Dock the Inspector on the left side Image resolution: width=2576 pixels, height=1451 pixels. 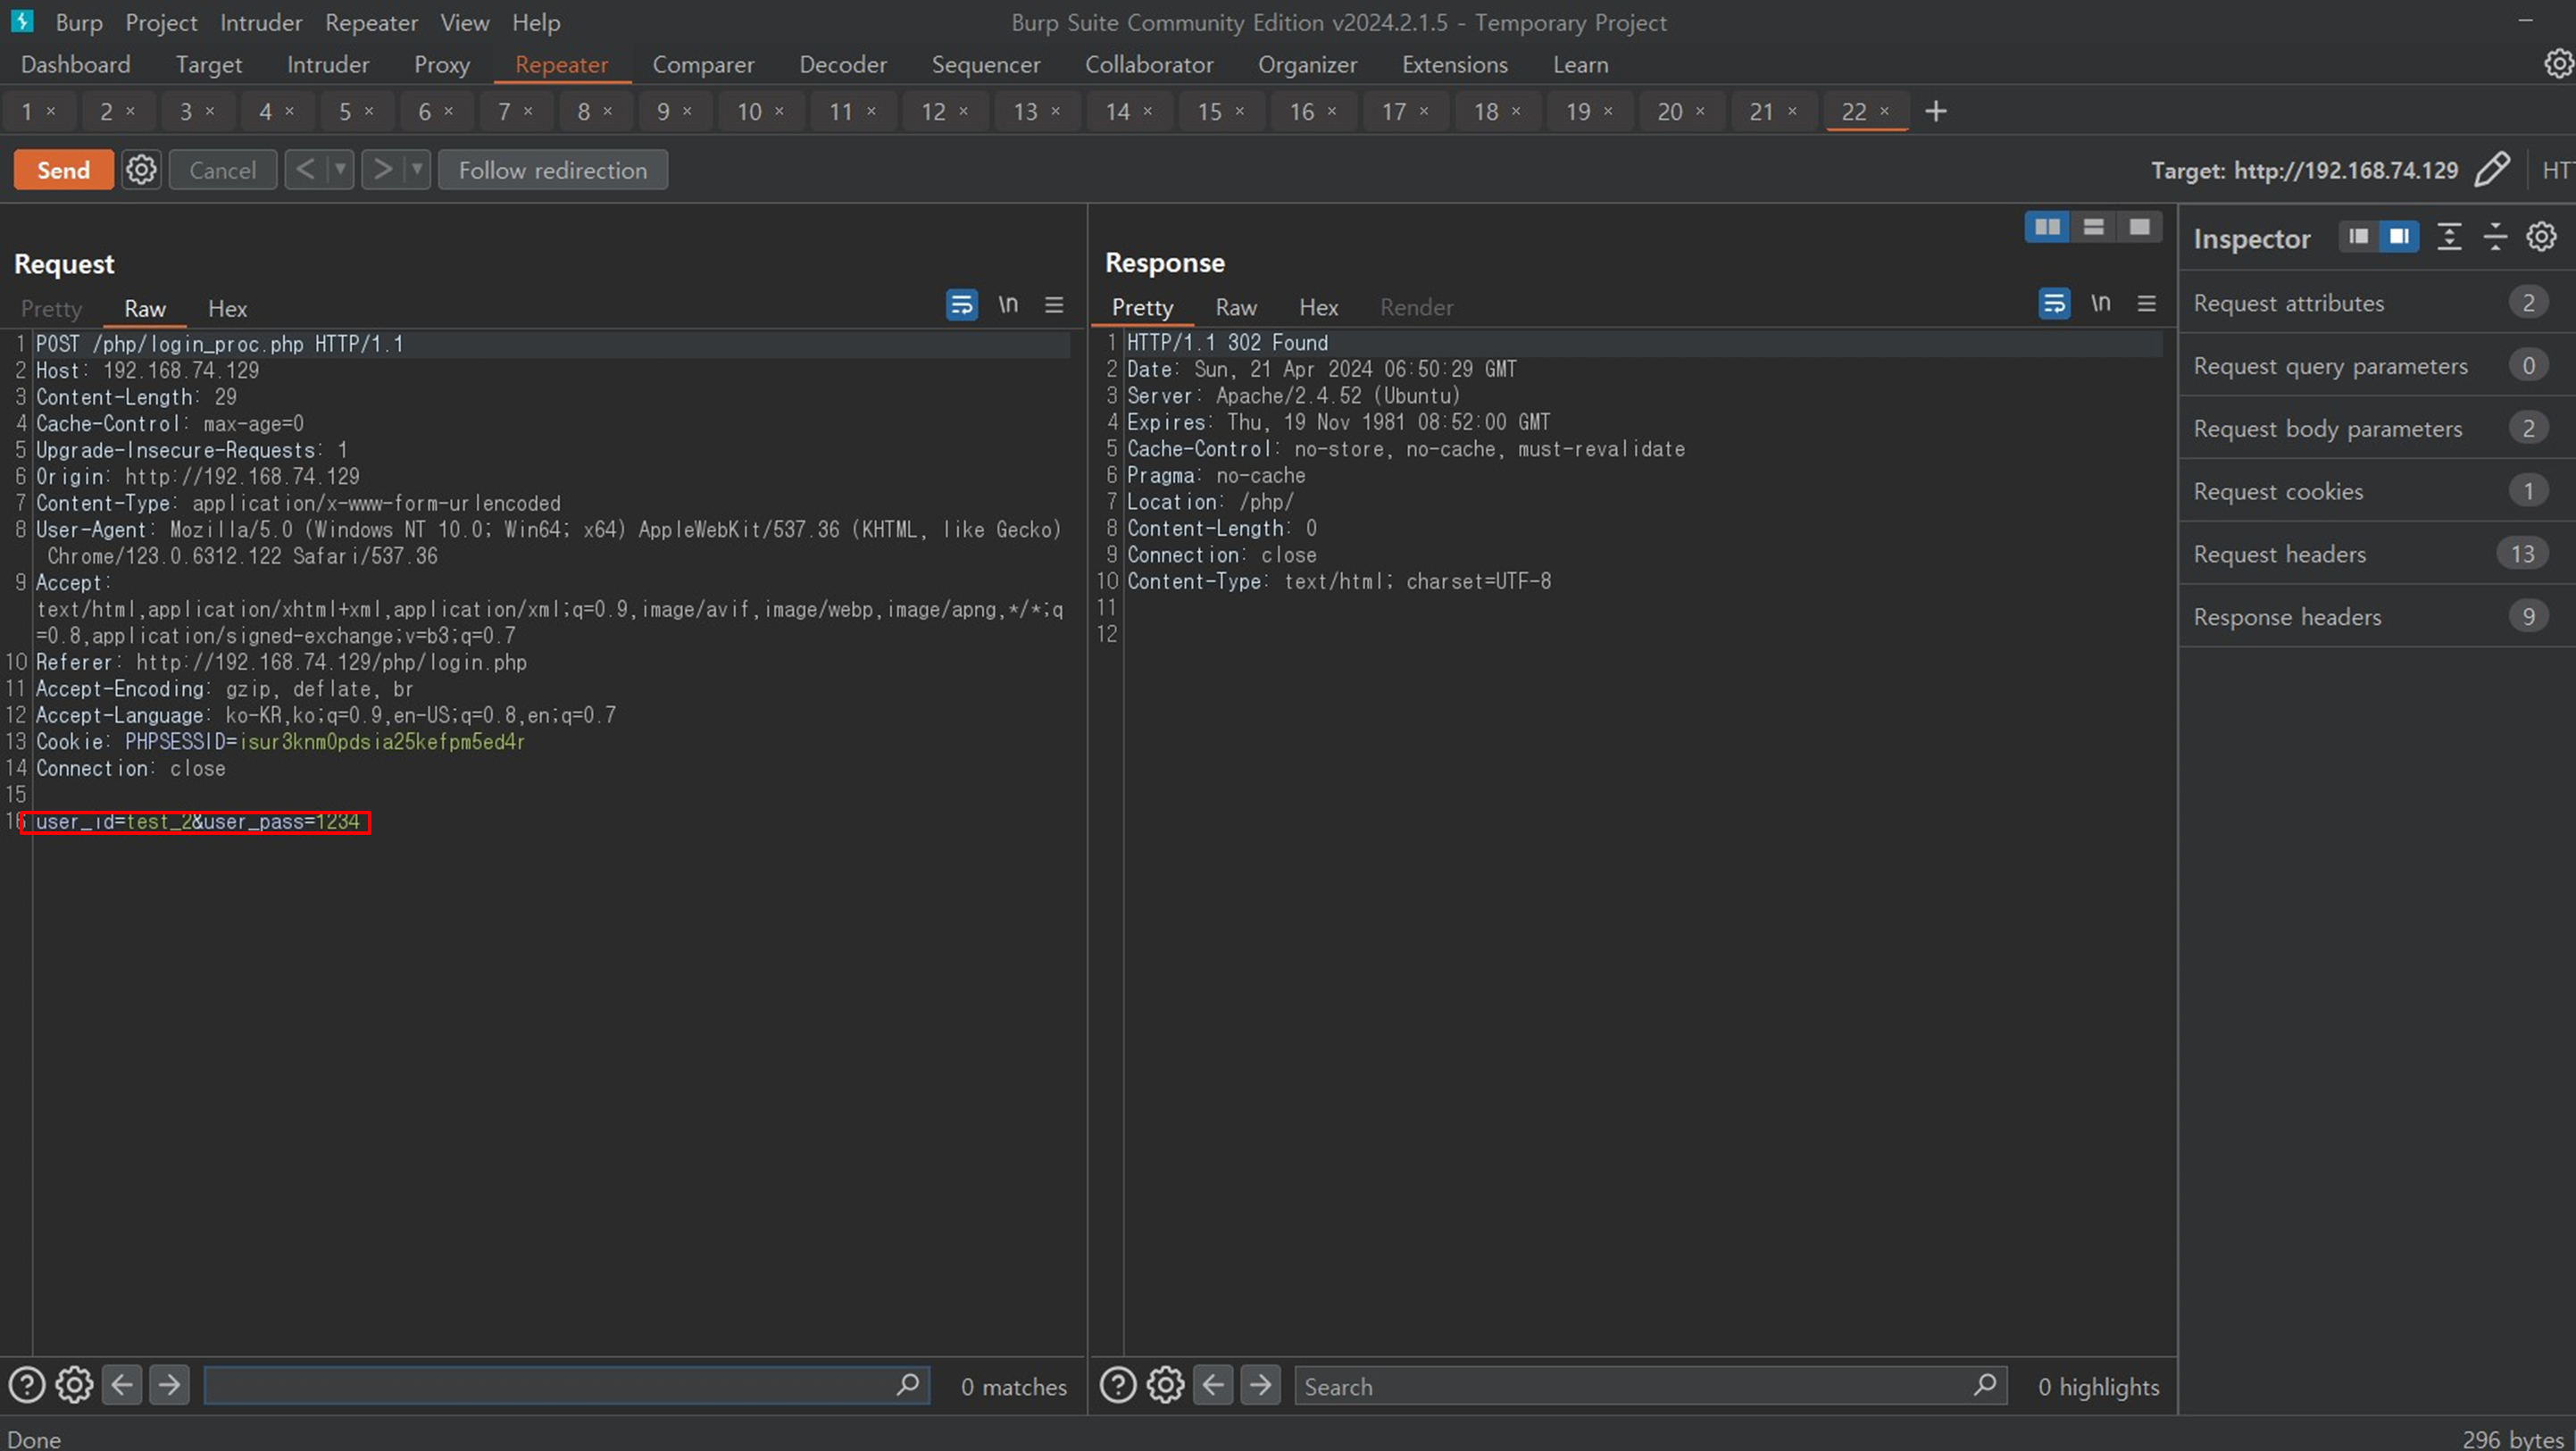pyautogui.click(x=2359, y=237)
